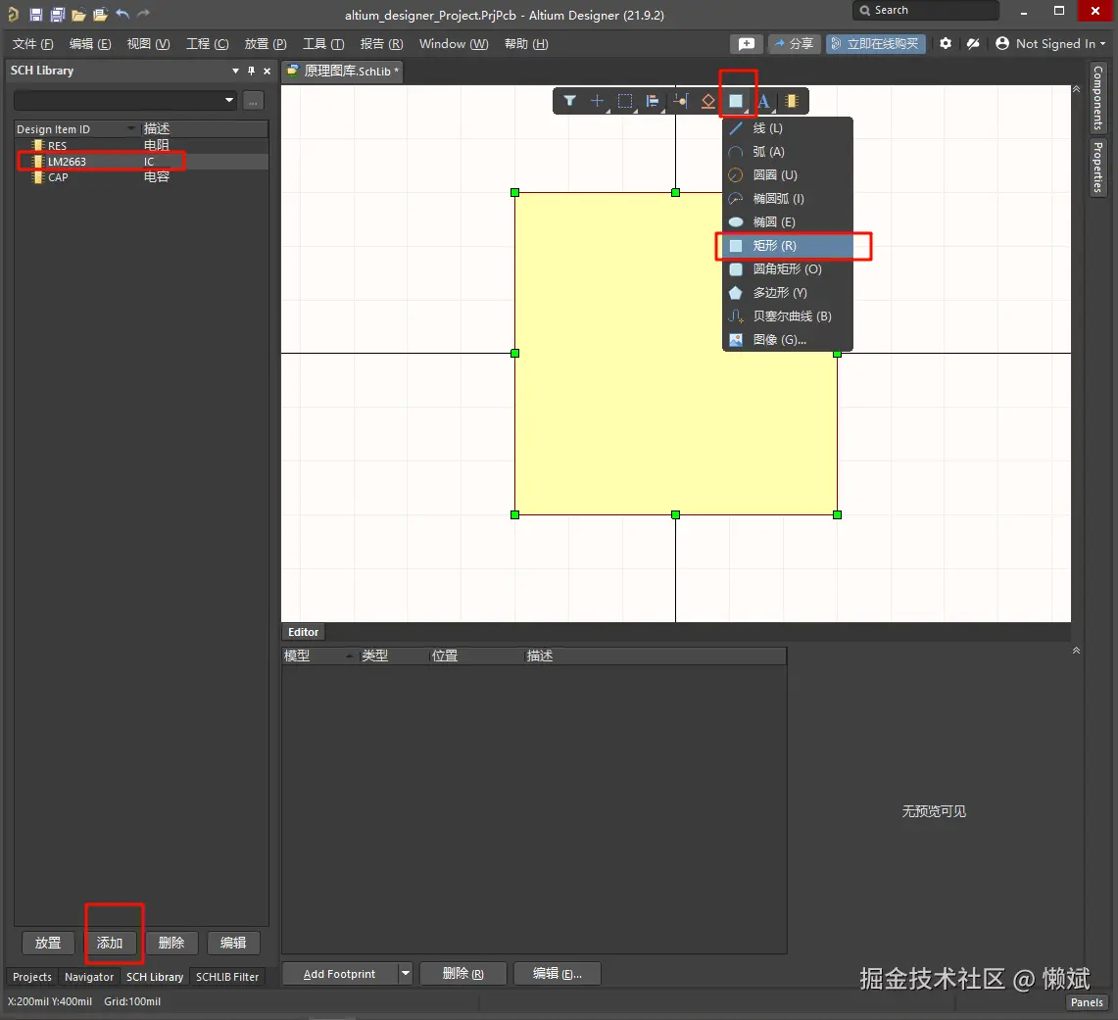Switch to the Navigator panel tab
Viewport: 1118px width, 1020px height.
[89, 977]
